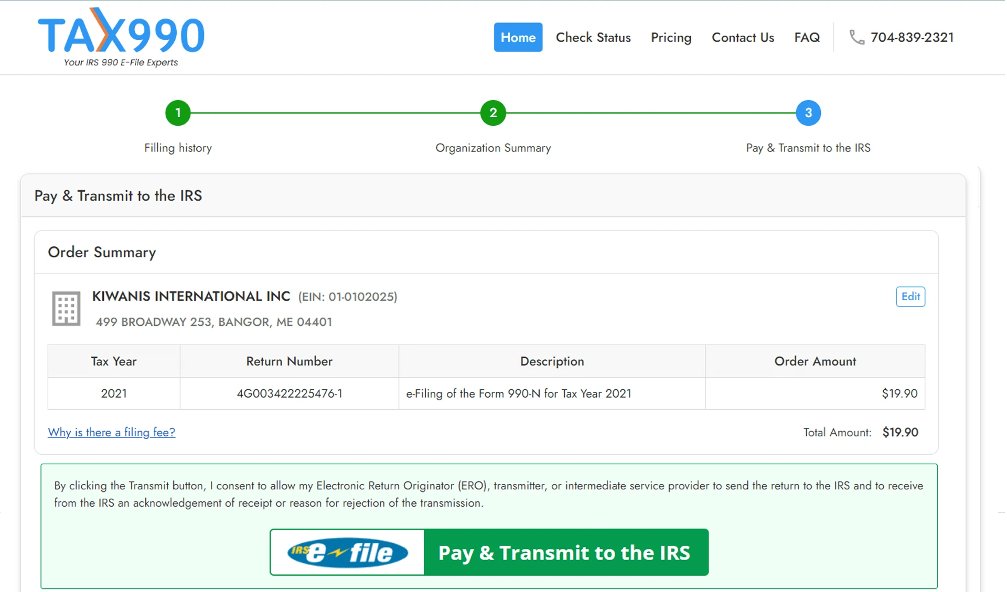Click Pay & Transmit to the IRS

(564, 552)
